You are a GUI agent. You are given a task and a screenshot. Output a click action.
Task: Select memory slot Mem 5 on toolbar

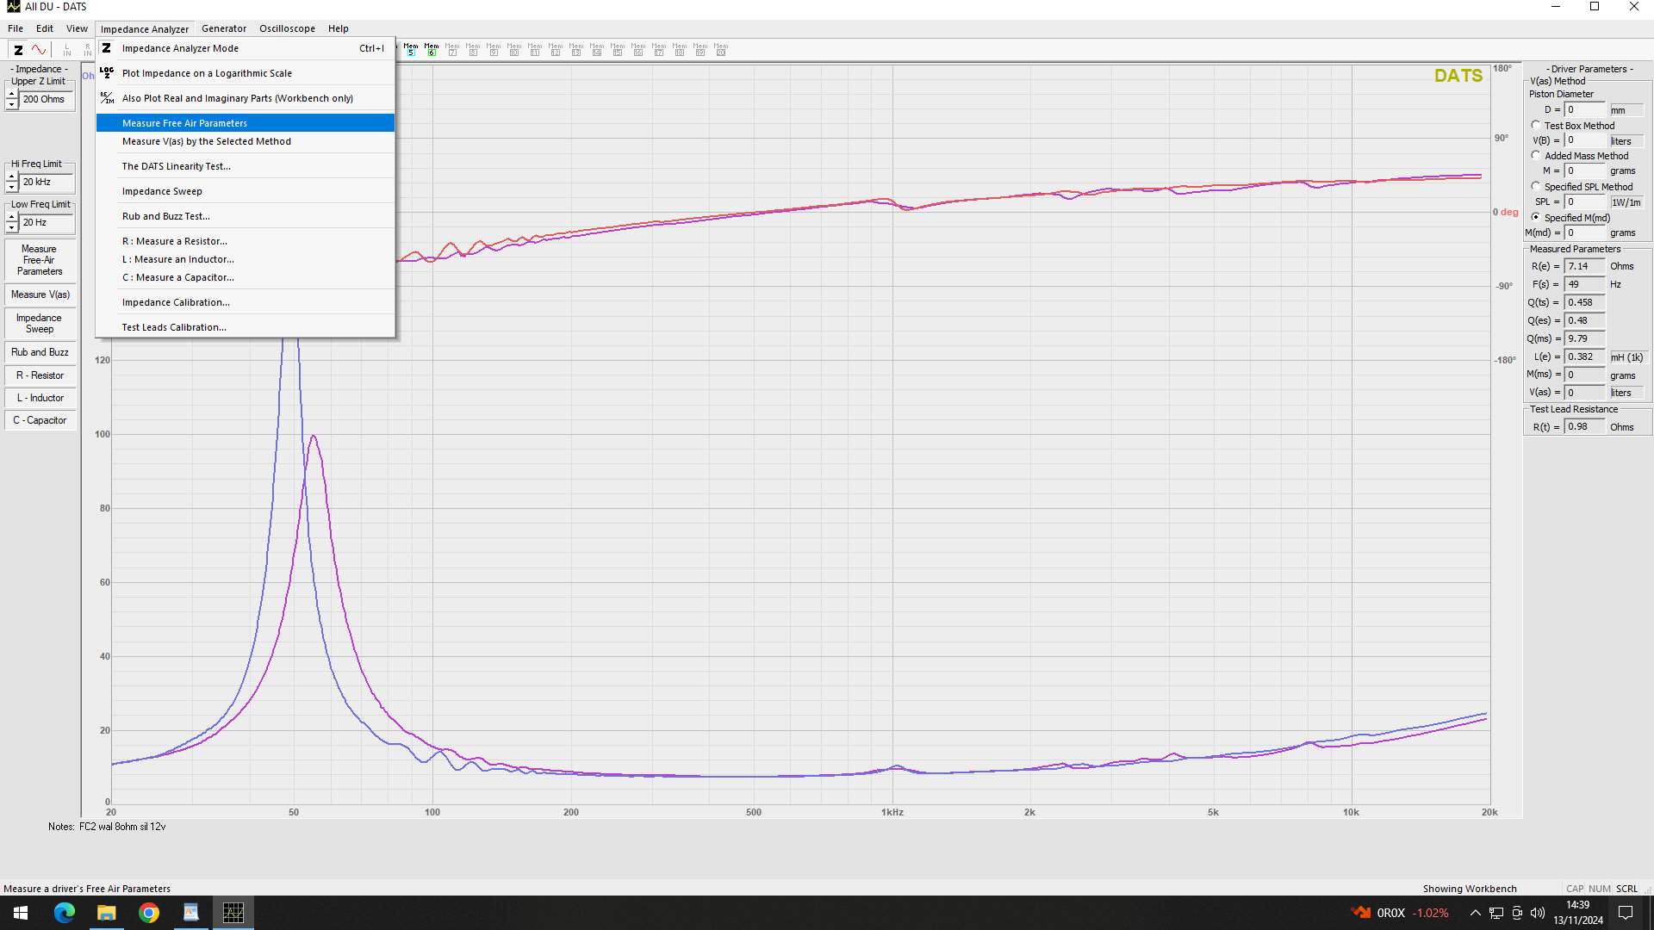411,49
